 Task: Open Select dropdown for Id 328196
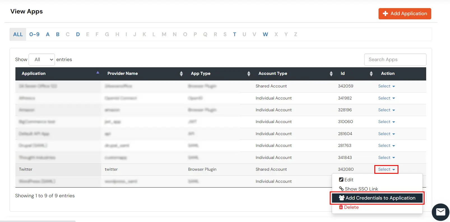(x=386, y=110)
